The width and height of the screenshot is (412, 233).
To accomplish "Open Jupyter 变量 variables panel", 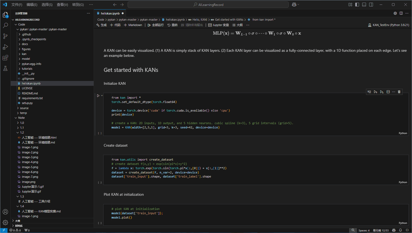I will click(x=219, y=25).
